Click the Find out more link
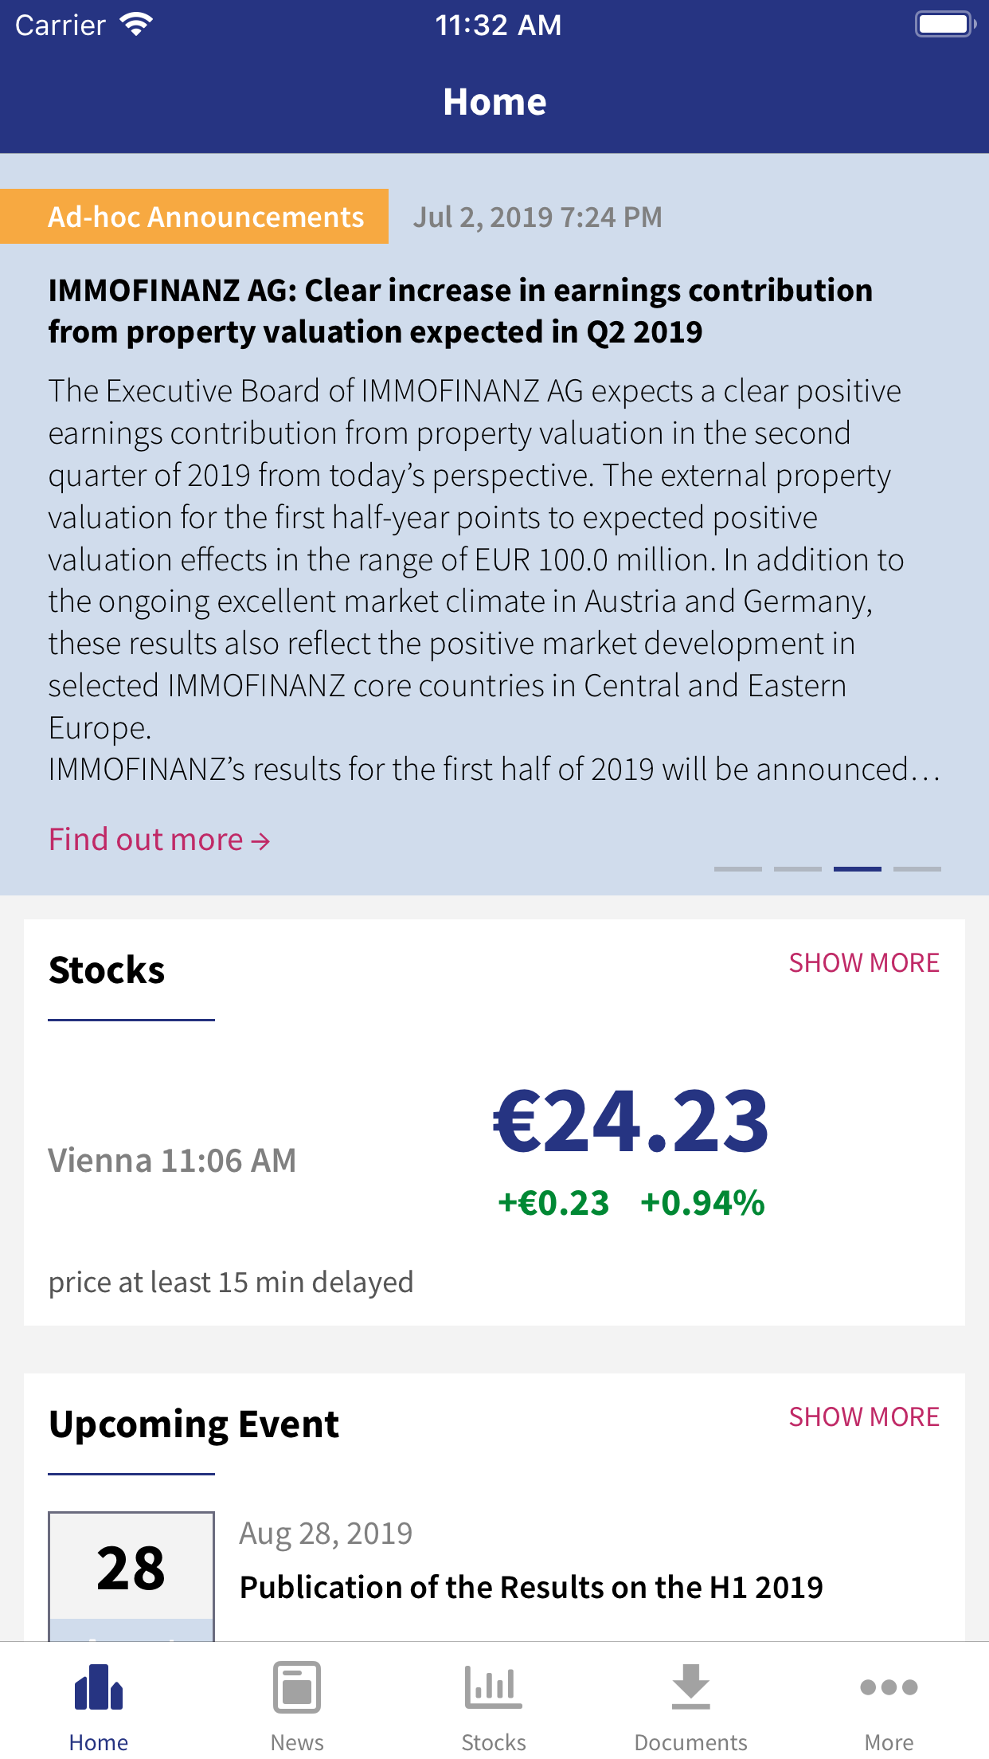989x1759 pixels. click(159, 840)
